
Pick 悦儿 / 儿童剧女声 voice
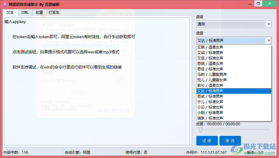(234, 80)
